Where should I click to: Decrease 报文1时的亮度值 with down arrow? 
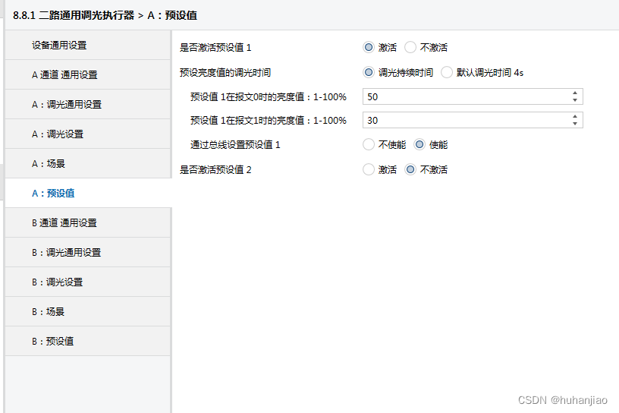(575, 124)
